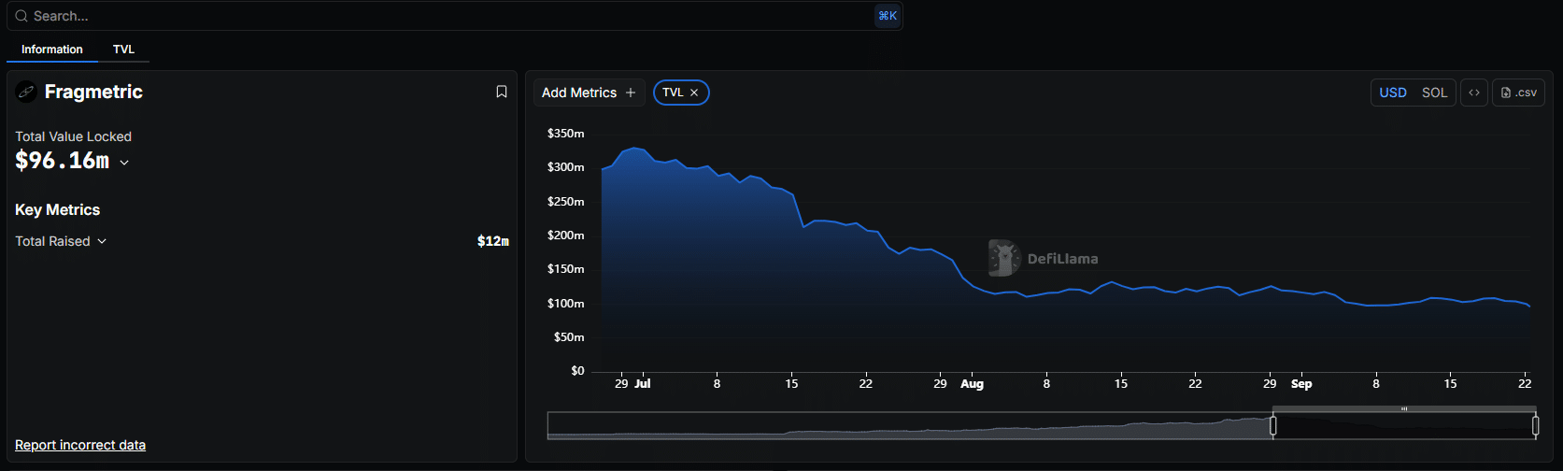Click the left range slider handle

tap(1272, 426)
